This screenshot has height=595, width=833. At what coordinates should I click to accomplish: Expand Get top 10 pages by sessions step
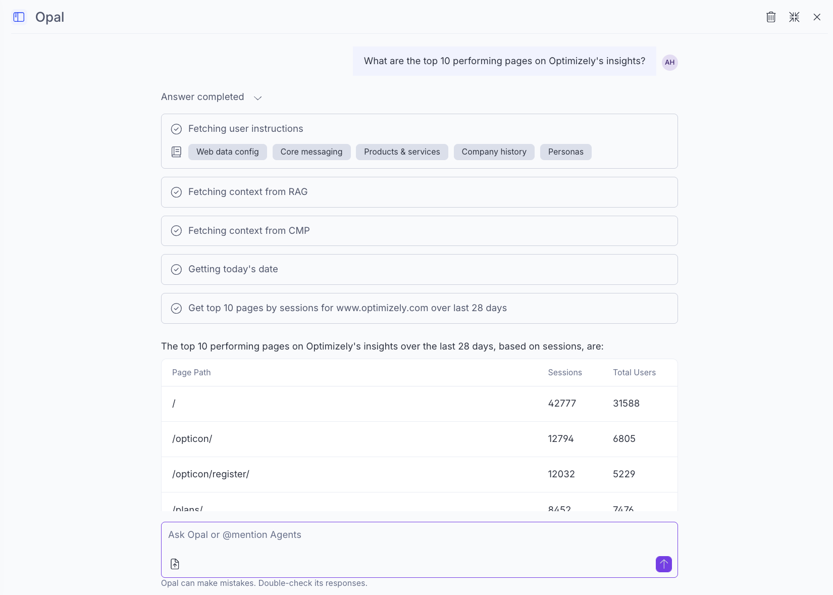point(420,308)
